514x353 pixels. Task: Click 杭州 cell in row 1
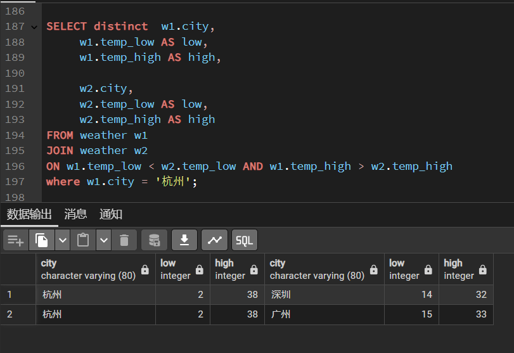[96, 295]
